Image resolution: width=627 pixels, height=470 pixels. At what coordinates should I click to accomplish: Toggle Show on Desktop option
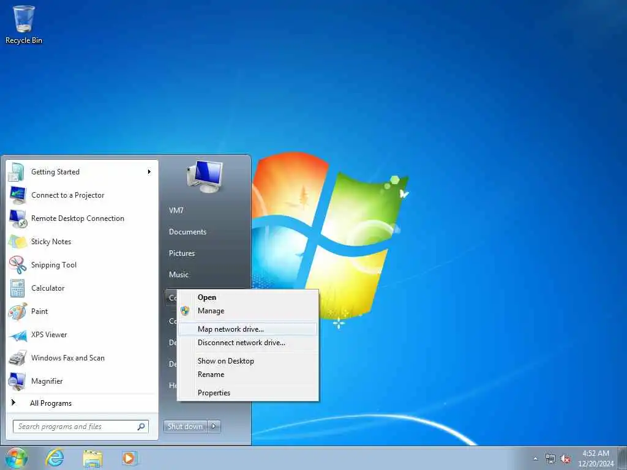(248, 361)
